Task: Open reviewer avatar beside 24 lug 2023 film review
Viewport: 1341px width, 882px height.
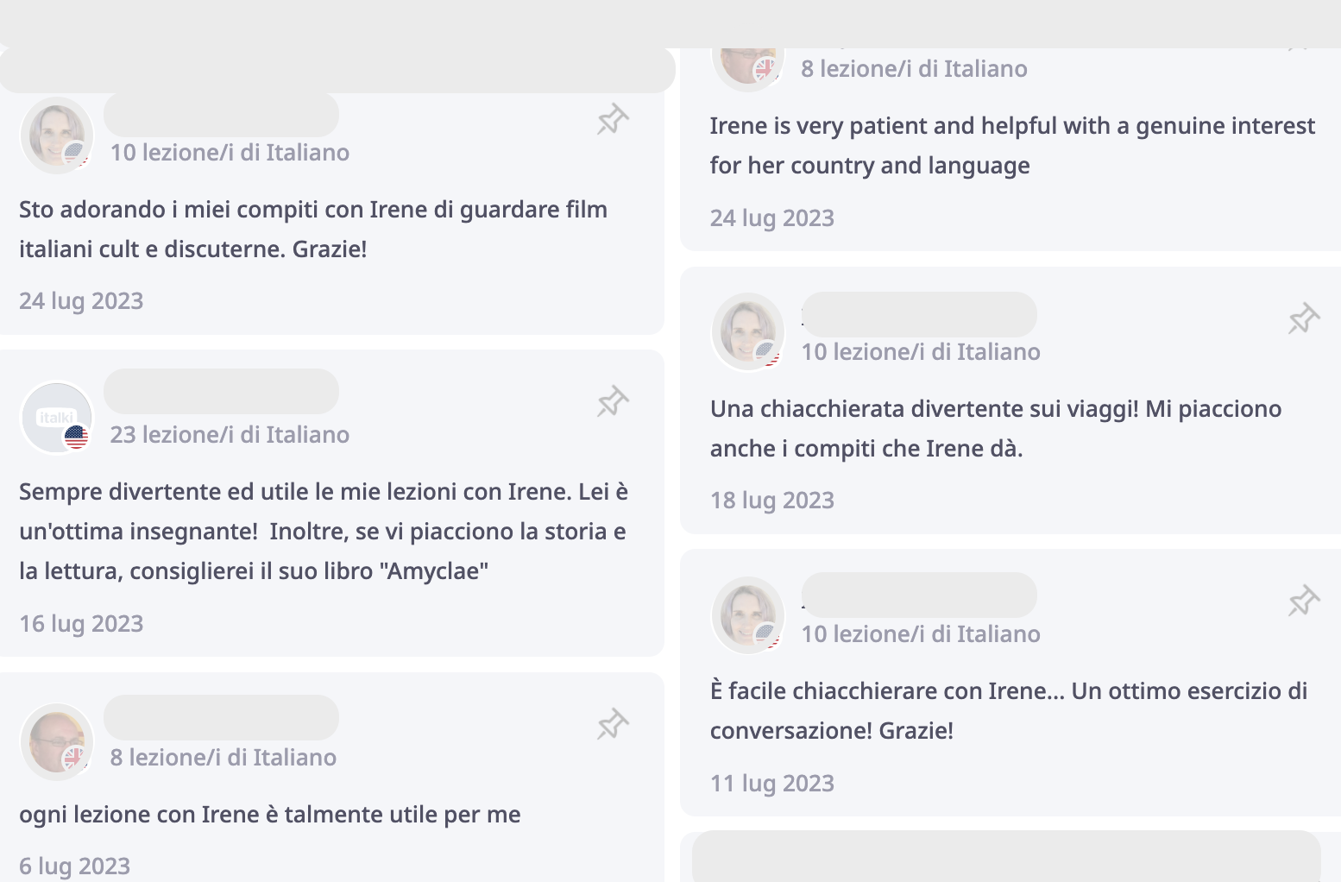Action: tap(57, 135)
